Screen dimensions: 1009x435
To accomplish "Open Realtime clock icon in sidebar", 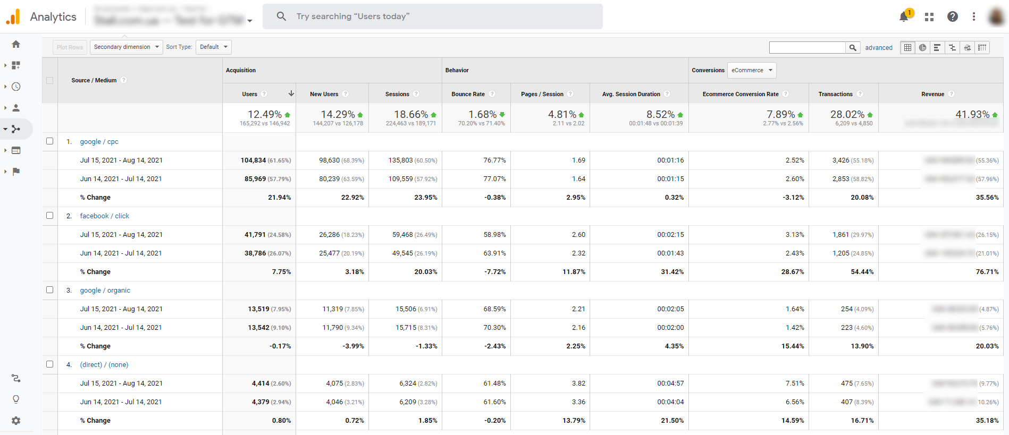I will tap(16, 87).
